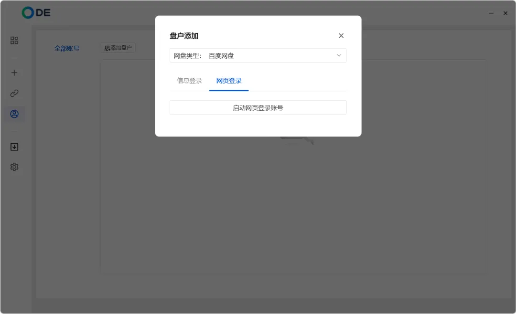This screenshot has height=314, width=516.
Task: Open the settings gear icon in sidebar
Action: click(x=14, y=167)
